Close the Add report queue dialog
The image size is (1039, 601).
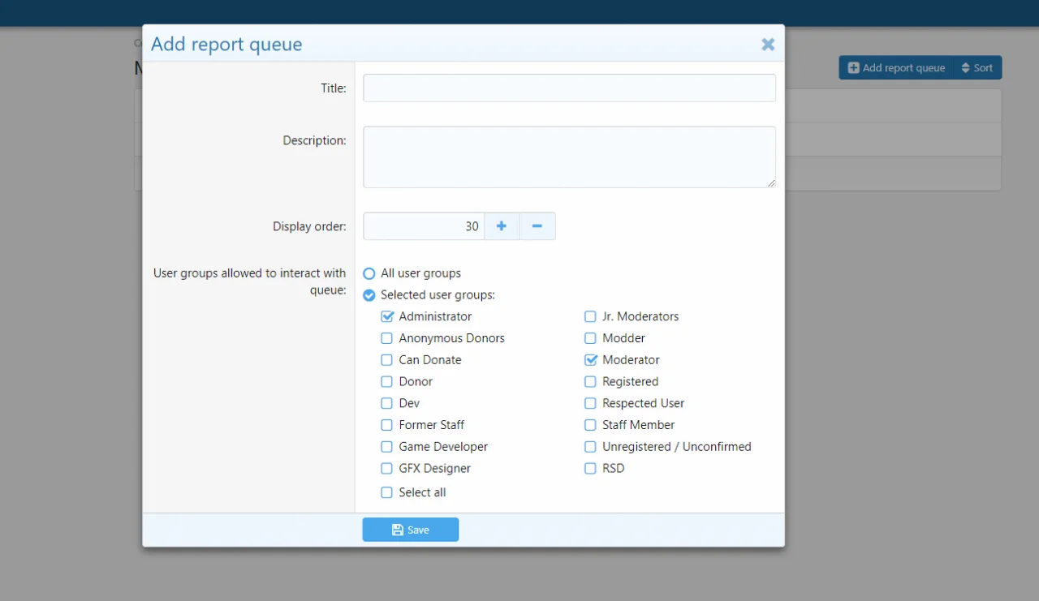(x=767, y=45)
